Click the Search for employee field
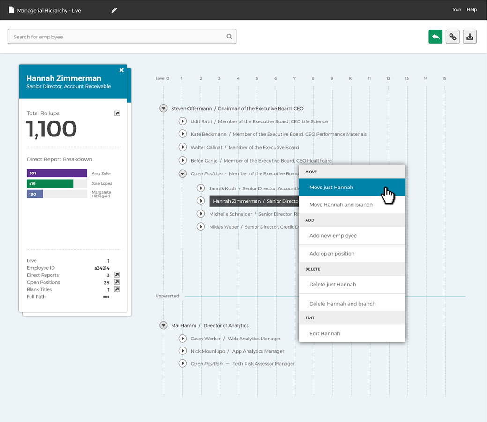Viewport: 487px width, 422px height. [117, 37]
